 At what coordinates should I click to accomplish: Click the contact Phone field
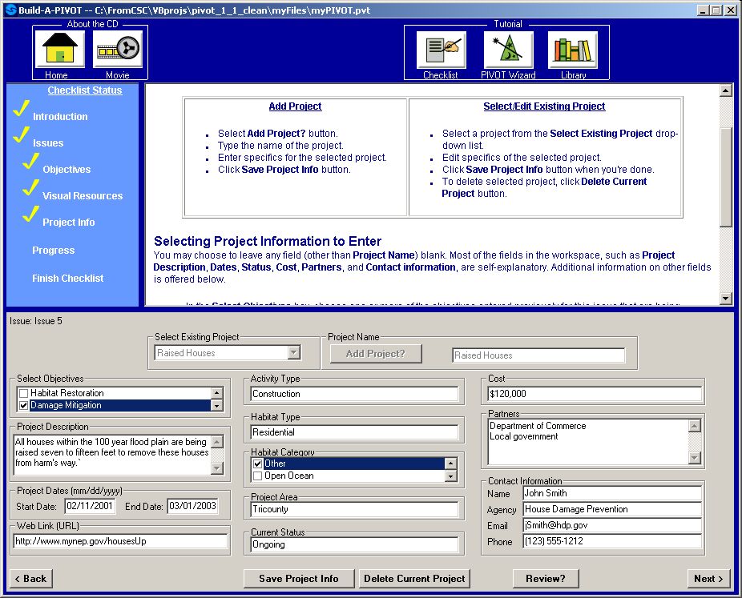click(612, 541)
